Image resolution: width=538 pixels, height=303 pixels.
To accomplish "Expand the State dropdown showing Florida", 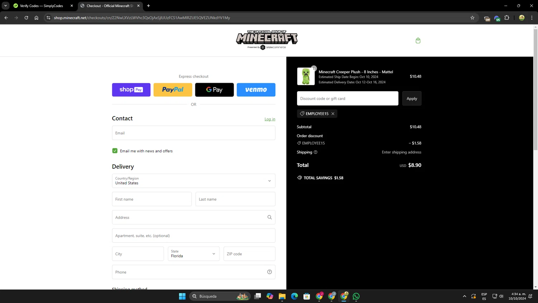I will (x=194, y=254).
